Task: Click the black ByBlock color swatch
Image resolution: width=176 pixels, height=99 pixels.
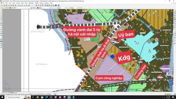Action: [x=38, y=8]
